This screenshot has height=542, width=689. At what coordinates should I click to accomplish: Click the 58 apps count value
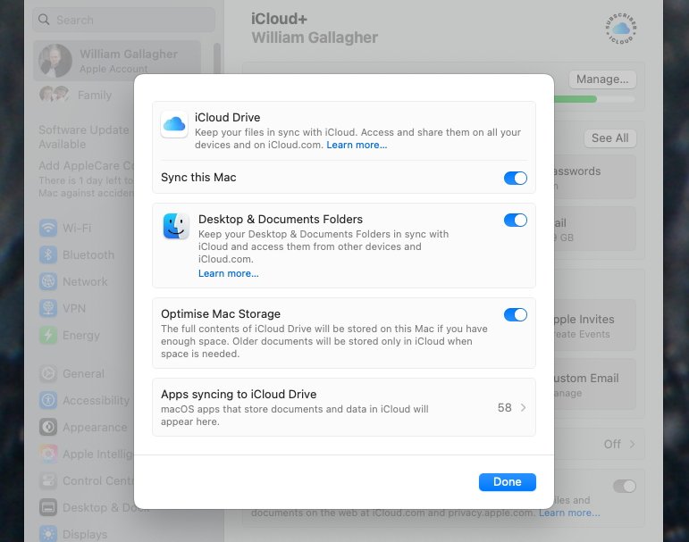point(504,407)
